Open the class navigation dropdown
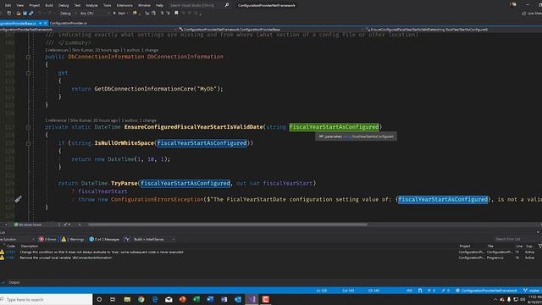Screen dimensions: 542x305 coord(271,30)
